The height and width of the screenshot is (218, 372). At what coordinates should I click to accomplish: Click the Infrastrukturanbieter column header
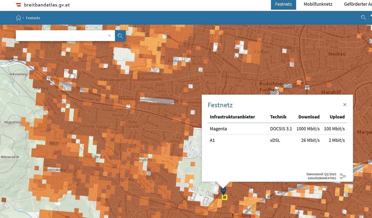point(232,117)
